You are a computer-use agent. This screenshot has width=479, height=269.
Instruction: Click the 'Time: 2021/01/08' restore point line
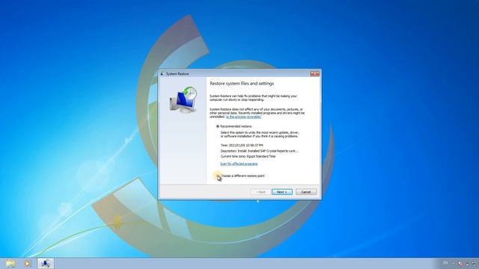[242, 146]
